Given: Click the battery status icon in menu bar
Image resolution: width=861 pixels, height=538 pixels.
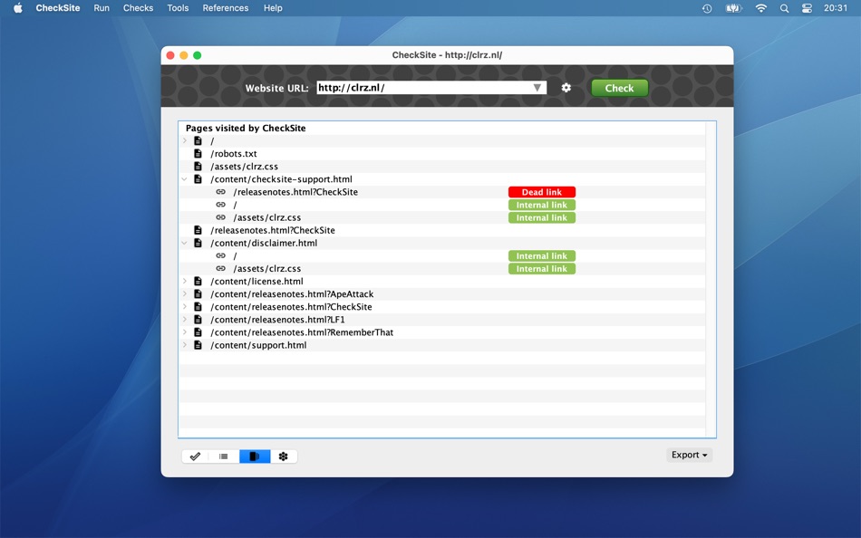Looking at the screenshot, I should click(x=733, y=8).
